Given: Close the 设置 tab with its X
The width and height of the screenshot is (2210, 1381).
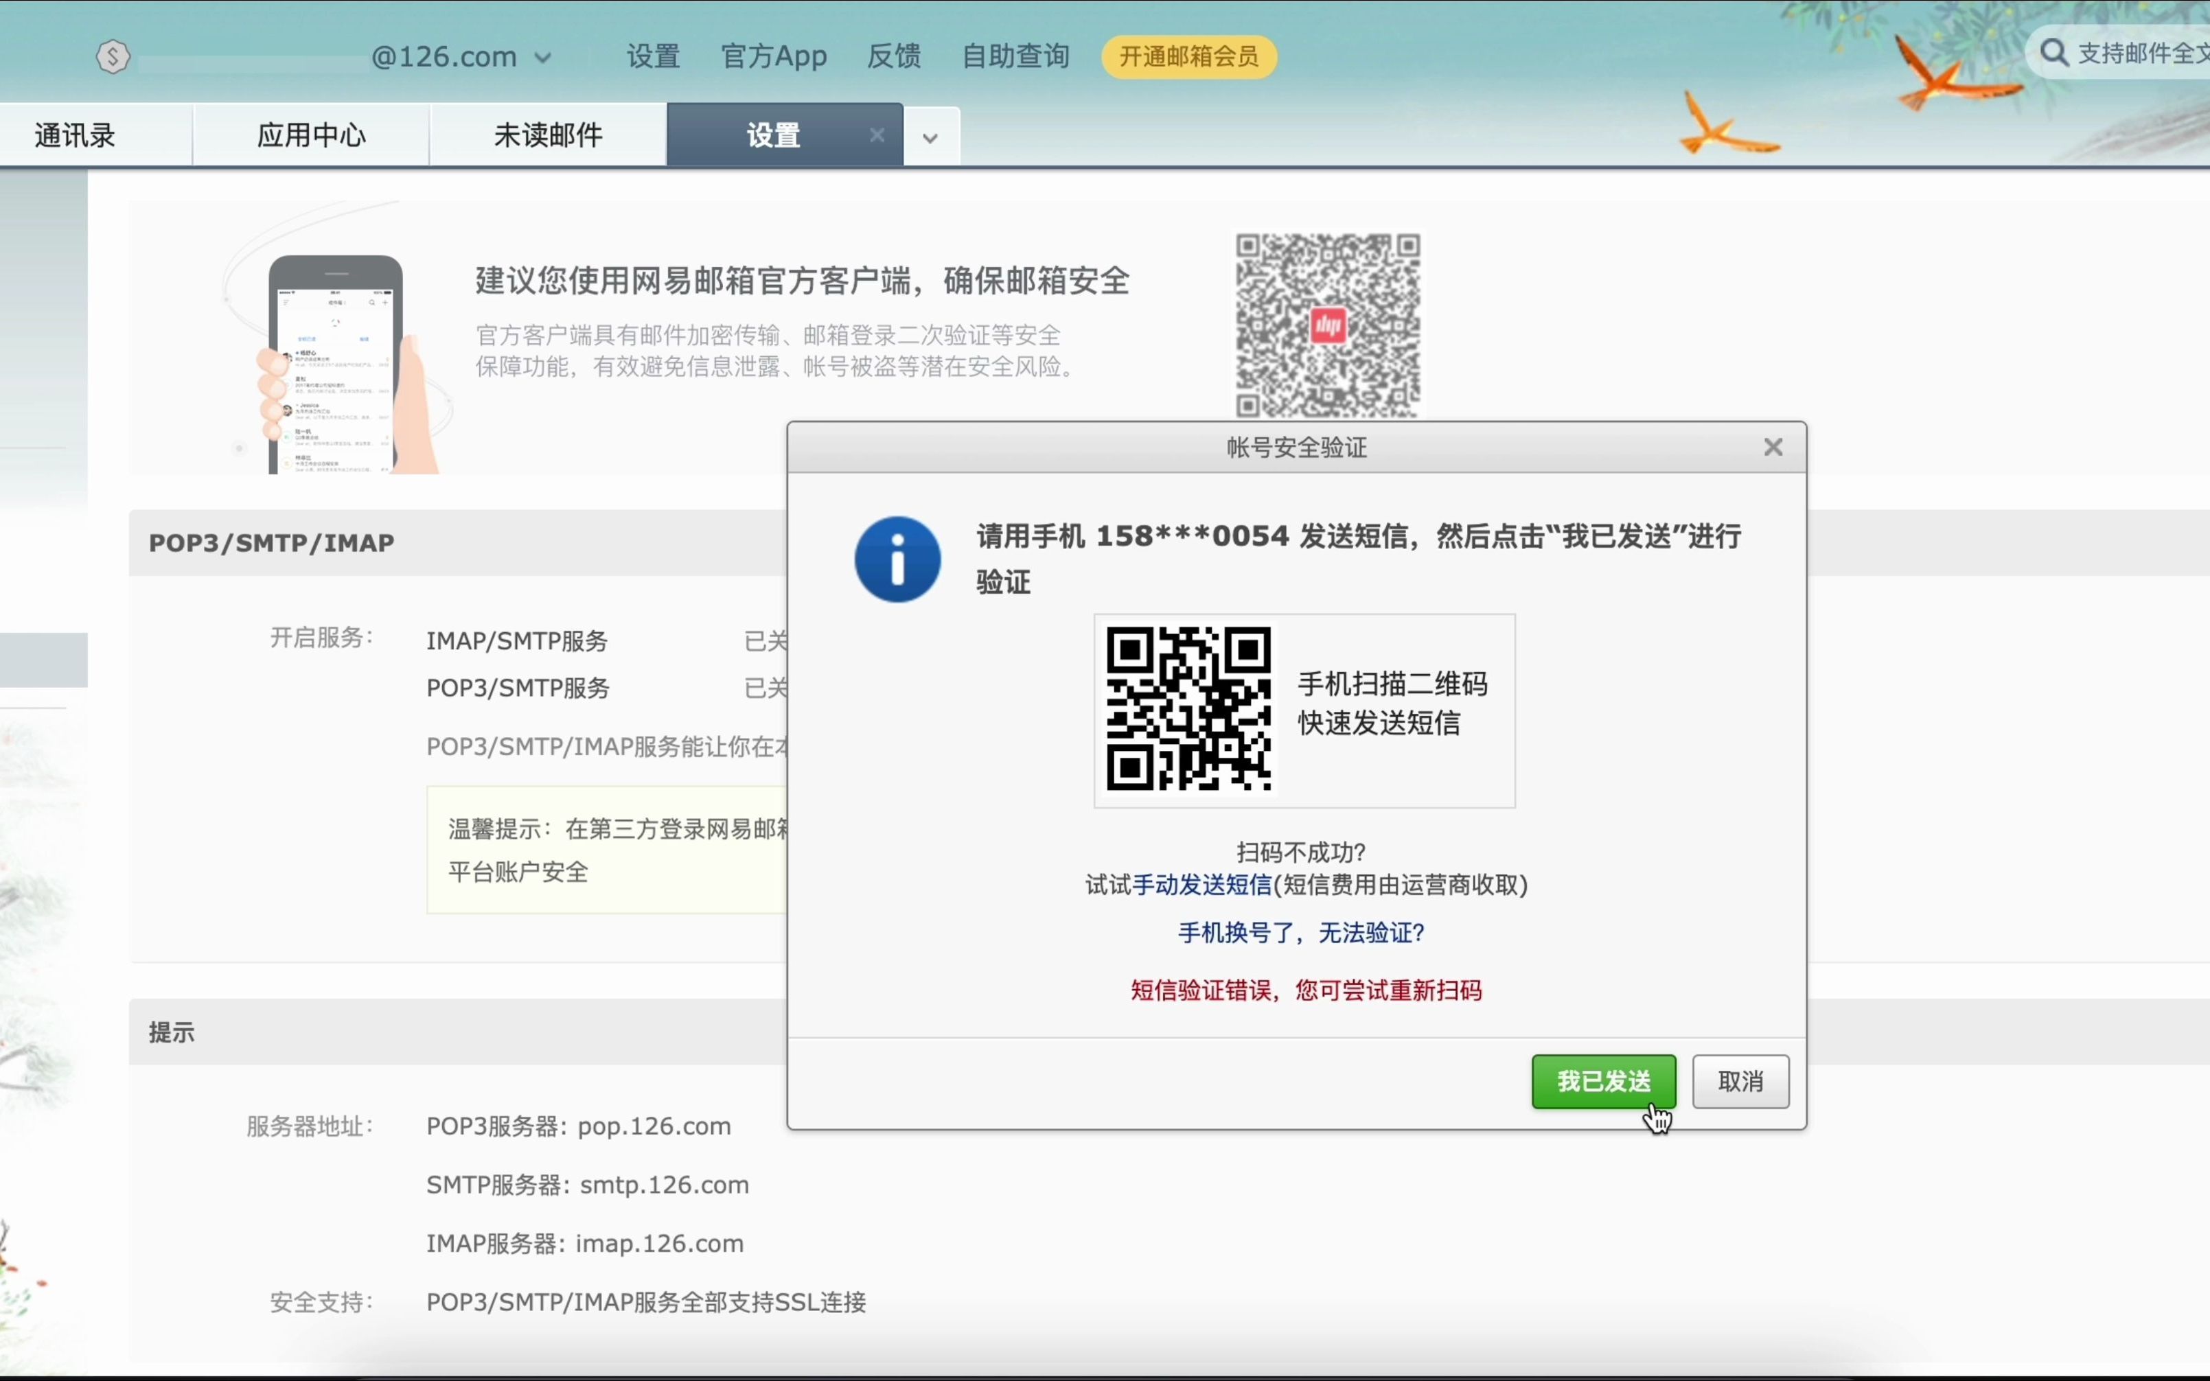Looking at the screenshot, I should (877, 135).
